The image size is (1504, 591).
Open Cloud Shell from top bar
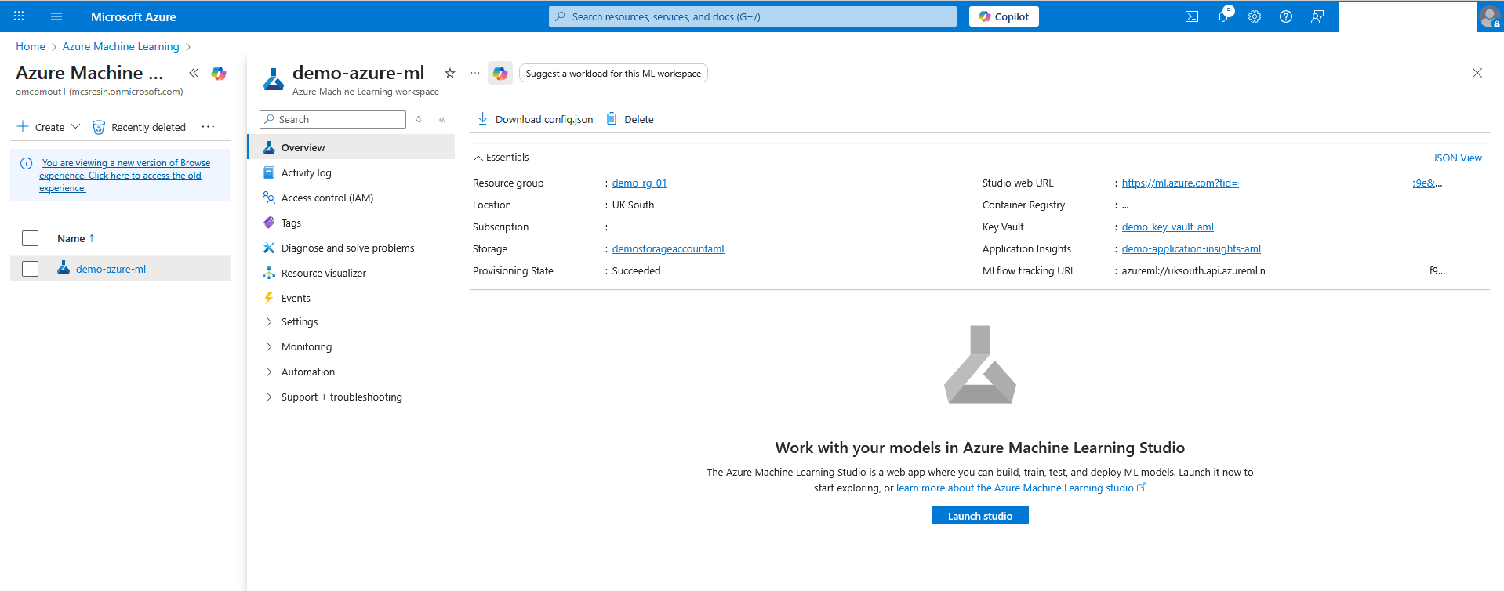[1192, 16]
